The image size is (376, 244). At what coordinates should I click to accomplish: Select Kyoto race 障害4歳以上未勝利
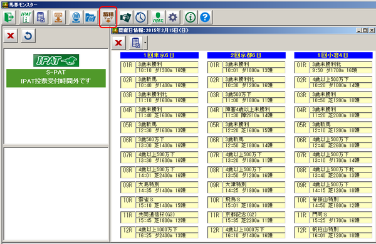(x=254, y=109)
